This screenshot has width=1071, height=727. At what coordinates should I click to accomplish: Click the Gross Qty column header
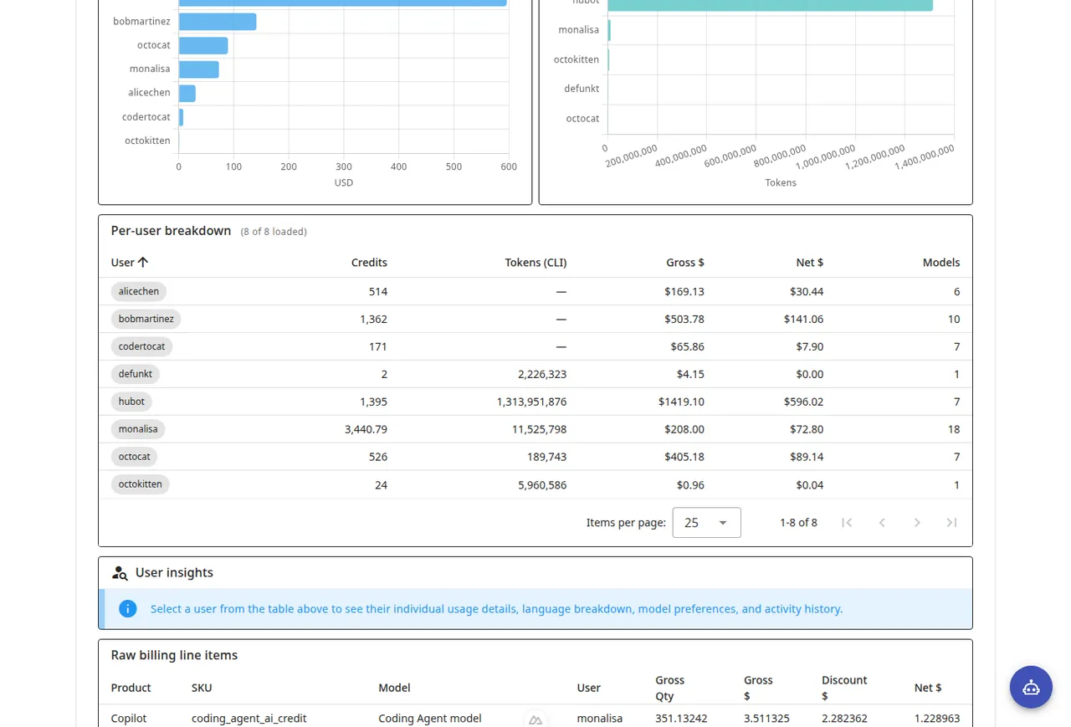(669, 688)
